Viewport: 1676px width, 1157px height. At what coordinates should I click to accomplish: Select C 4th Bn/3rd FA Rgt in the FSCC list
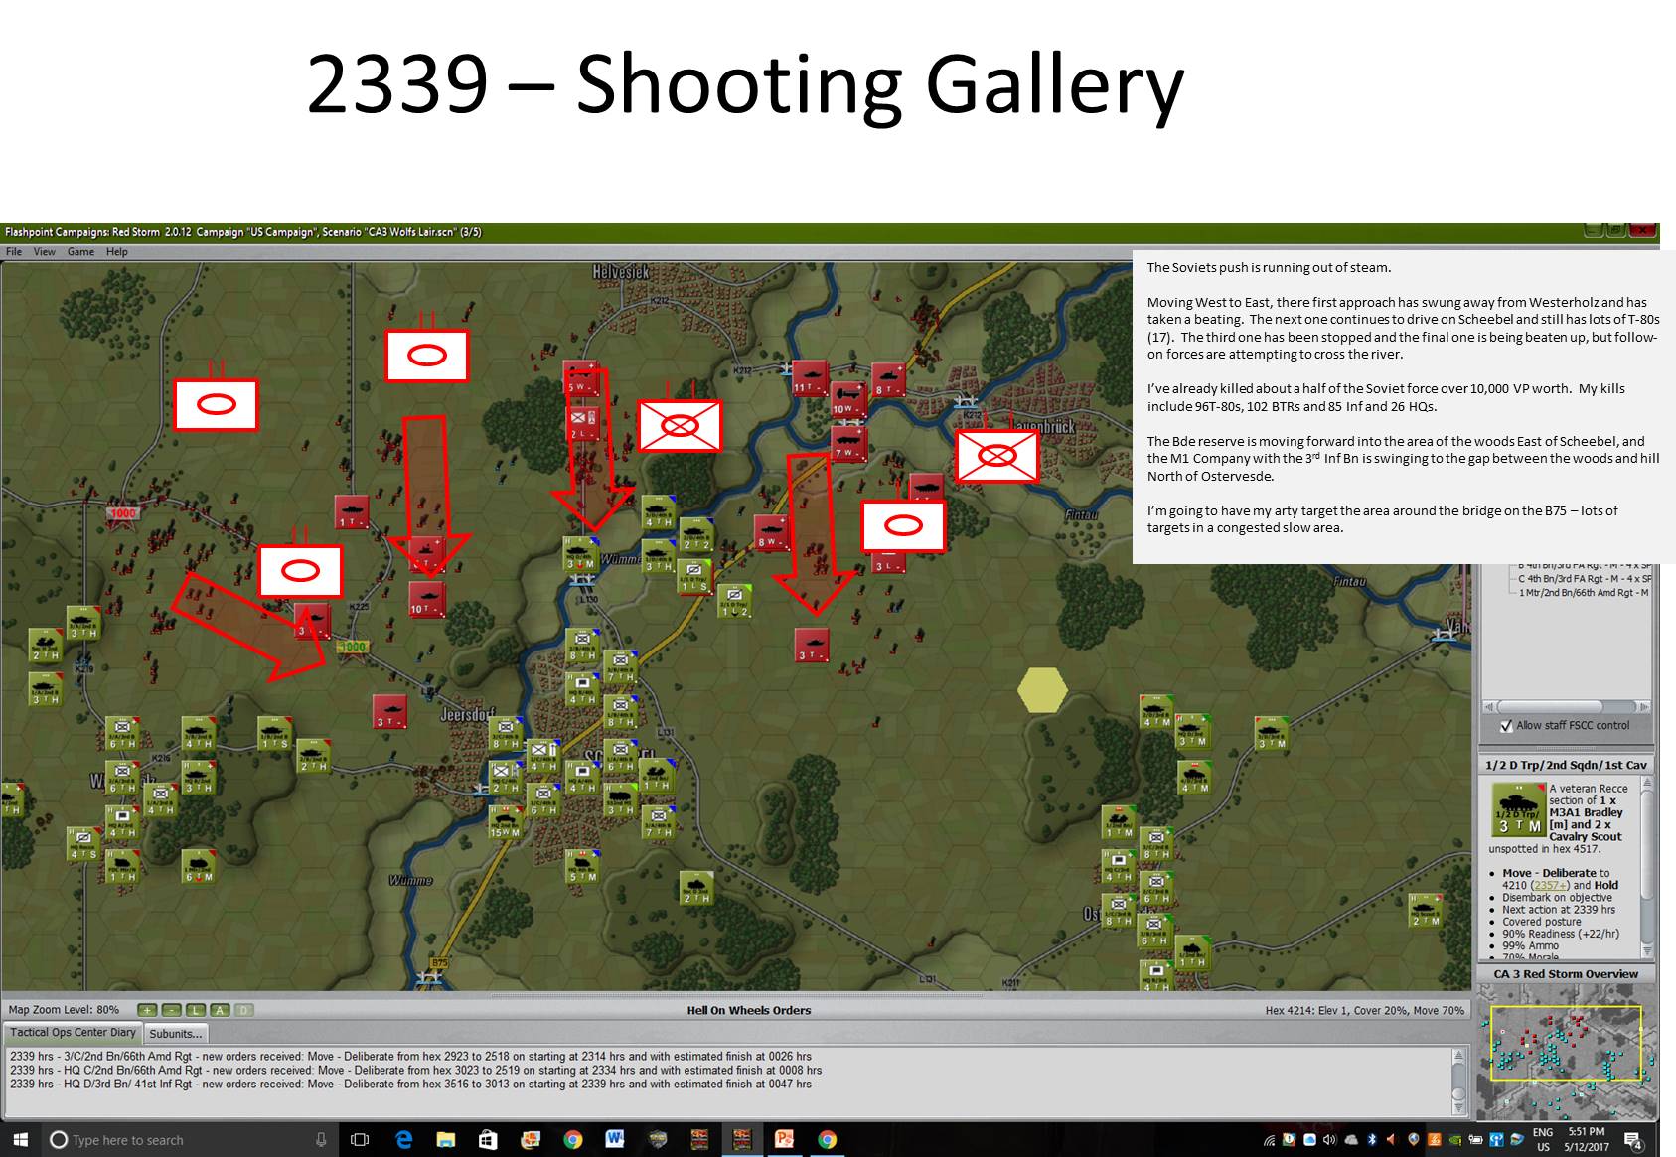click(1584, 579)
